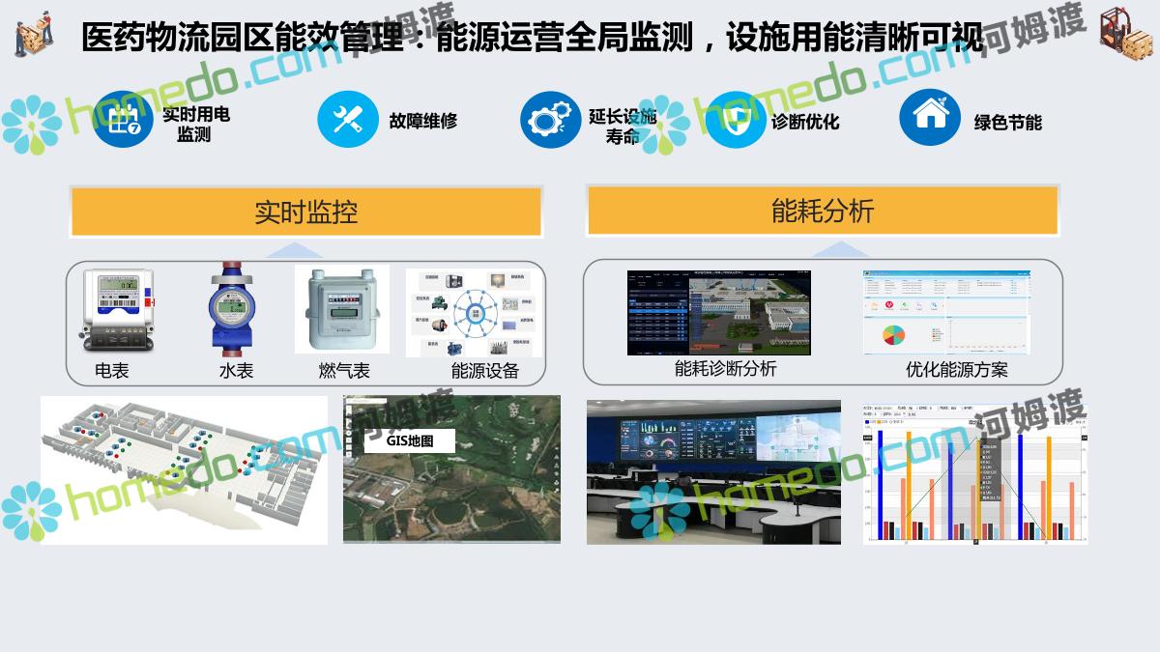Click the 故障维修 text label

(x=422, y=122)
